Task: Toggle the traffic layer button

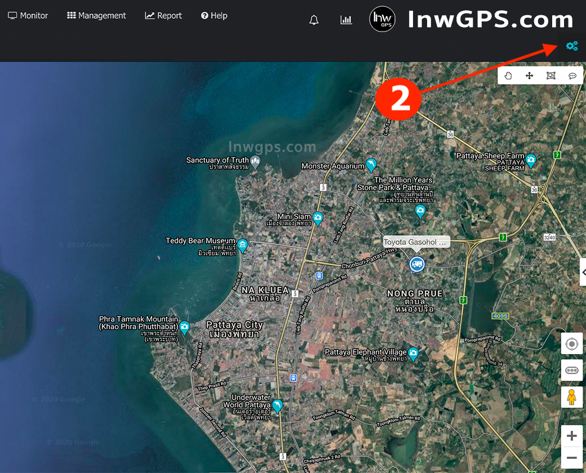Action: tap(572, 370)
